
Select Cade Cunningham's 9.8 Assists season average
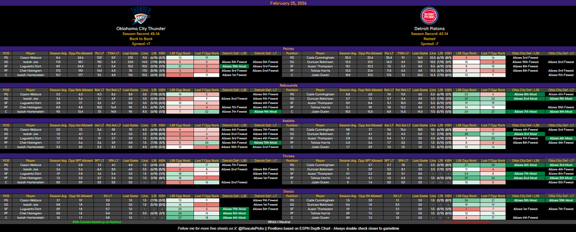tap(348, 130)
